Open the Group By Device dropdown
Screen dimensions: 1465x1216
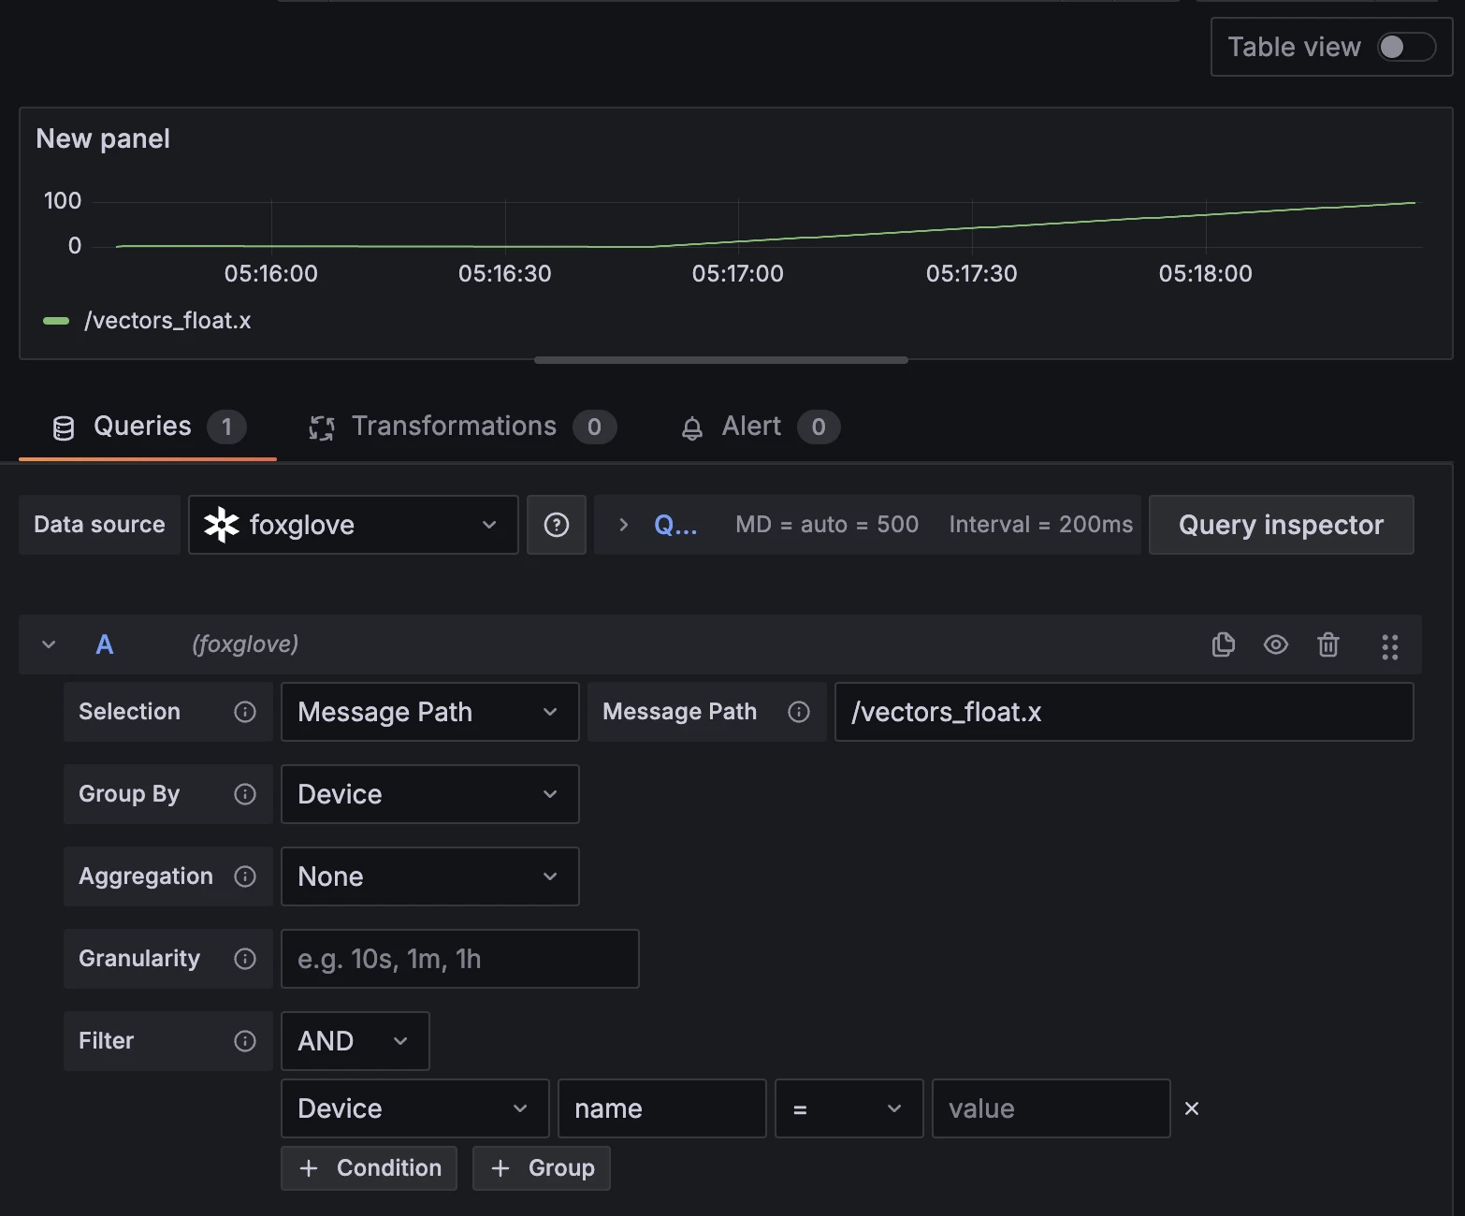pyautogui.click(x=430, y=794)
